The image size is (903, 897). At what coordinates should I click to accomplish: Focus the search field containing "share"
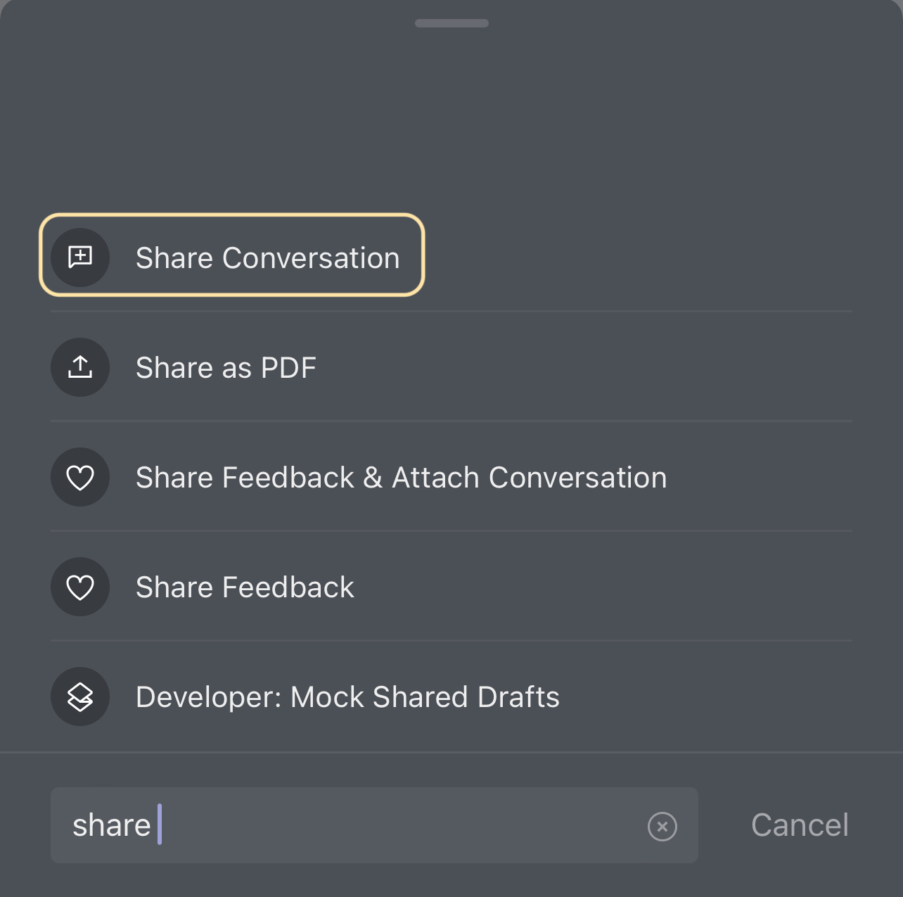(x=374, y=825)
